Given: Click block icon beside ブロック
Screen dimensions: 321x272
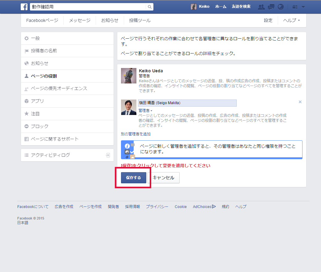Looking at the screenshot, I should tap(27, 126).
